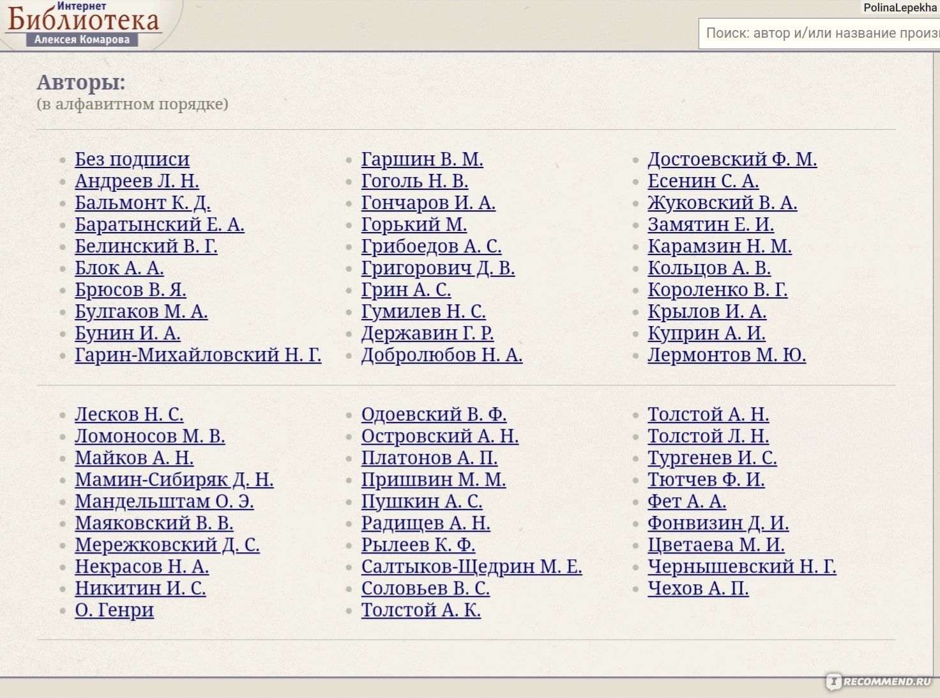The width and height of the screenshot is (940, 698).
Task: Choose Лермонтов М. Ю. link
Action: point(727,355)
